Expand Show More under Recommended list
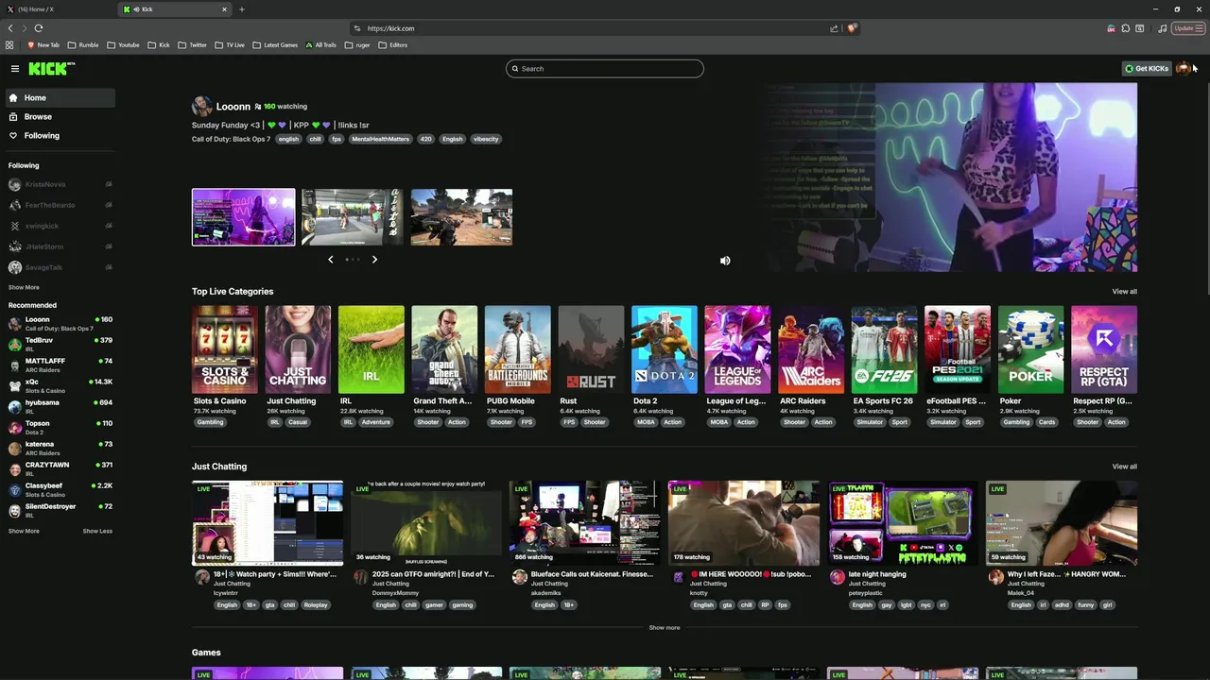1210x680 pixels. pyautogui.click(x=24, y=531)
